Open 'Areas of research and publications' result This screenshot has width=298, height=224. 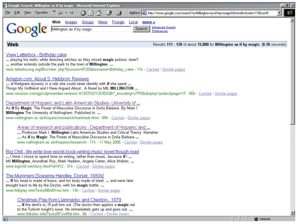click(84, 127)
